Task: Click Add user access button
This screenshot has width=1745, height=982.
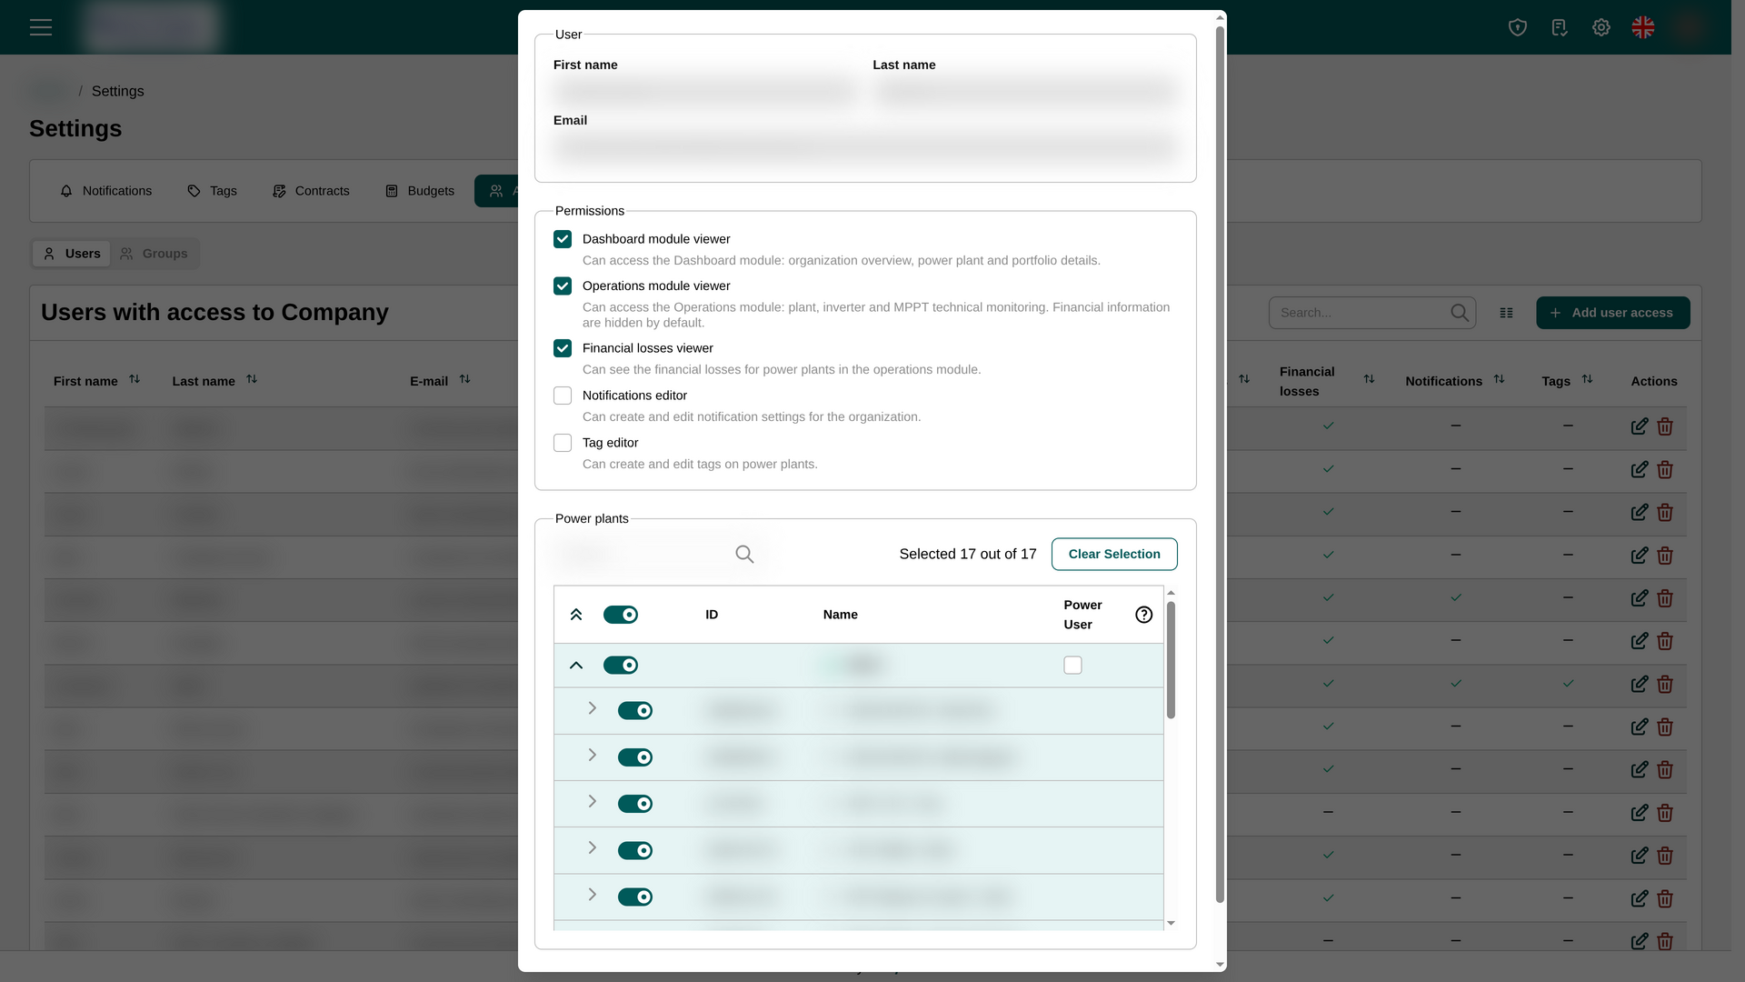Action: click(1613, 313)
